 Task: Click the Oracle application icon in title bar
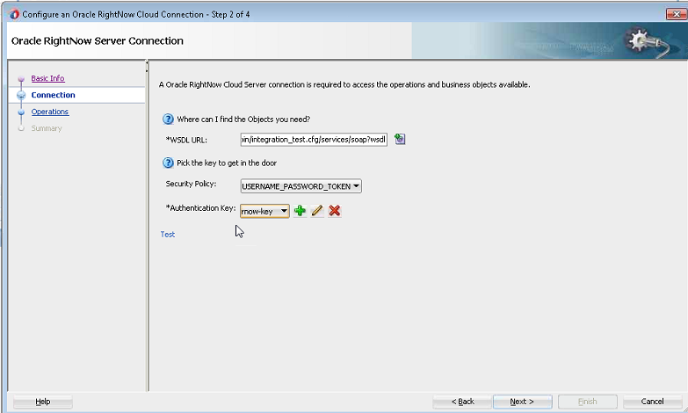point(13,14)
